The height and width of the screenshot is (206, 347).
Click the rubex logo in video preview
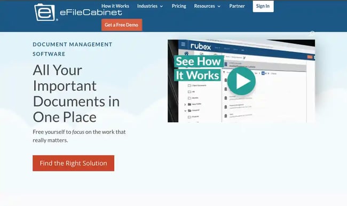pos(201,46)
